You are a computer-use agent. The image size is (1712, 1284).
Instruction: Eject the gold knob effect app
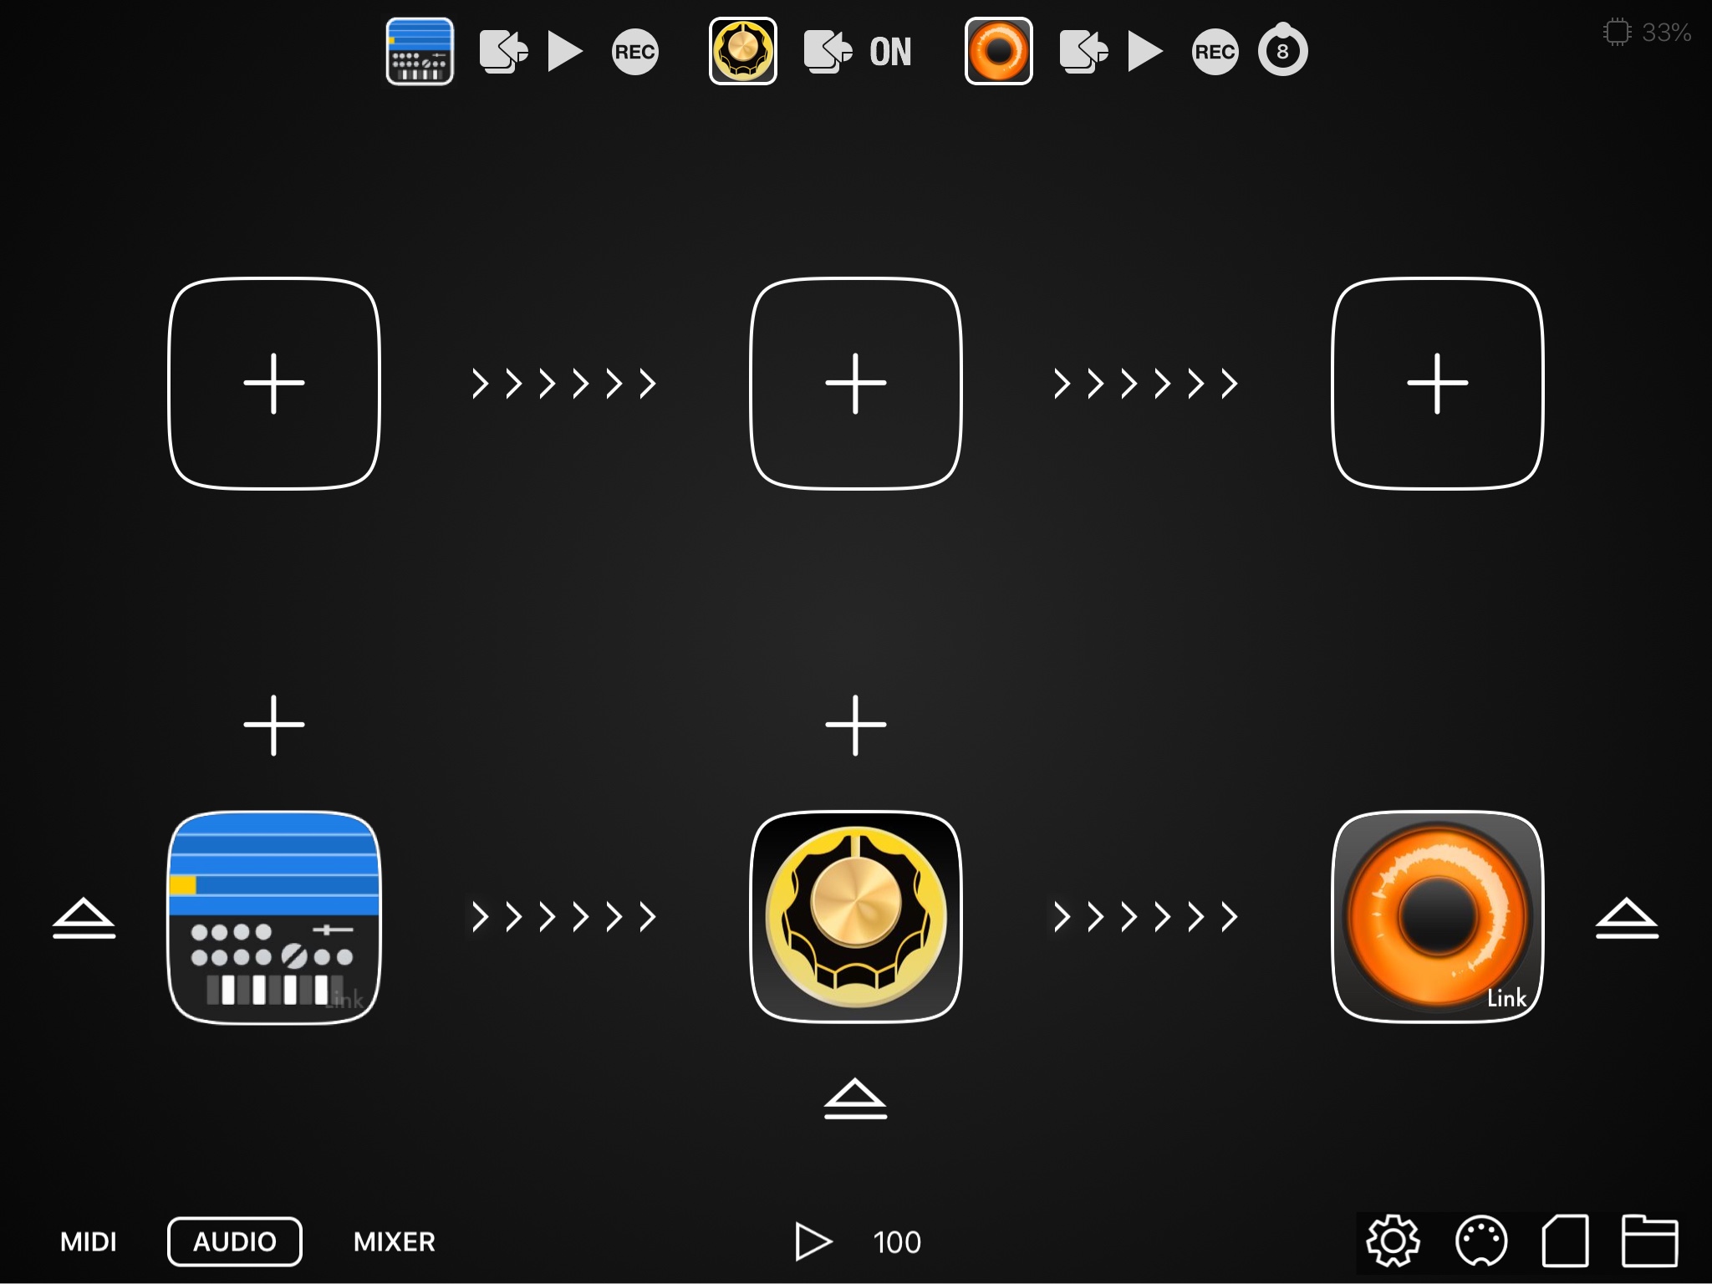855,1098
